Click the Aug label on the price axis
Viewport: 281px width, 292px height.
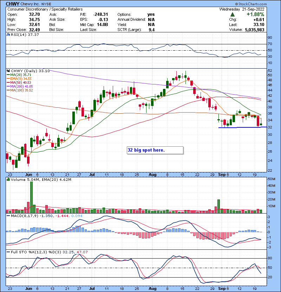point(152,175)
